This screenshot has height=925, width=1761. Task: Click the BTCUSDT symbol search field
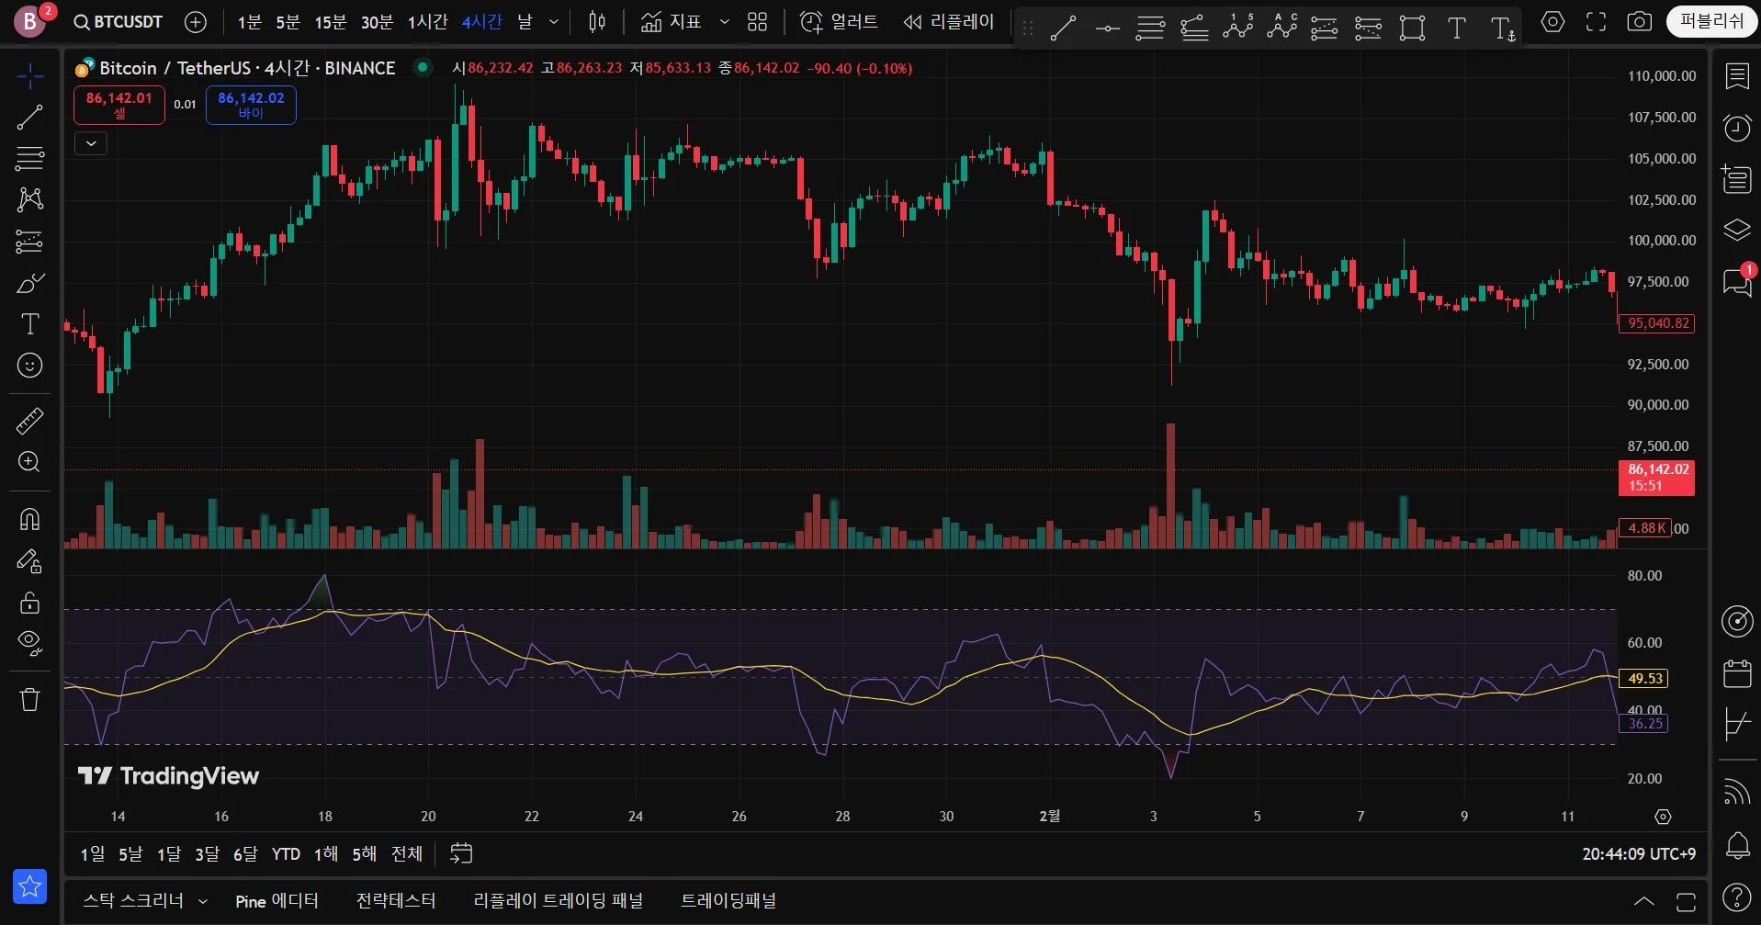coord(119,22)
